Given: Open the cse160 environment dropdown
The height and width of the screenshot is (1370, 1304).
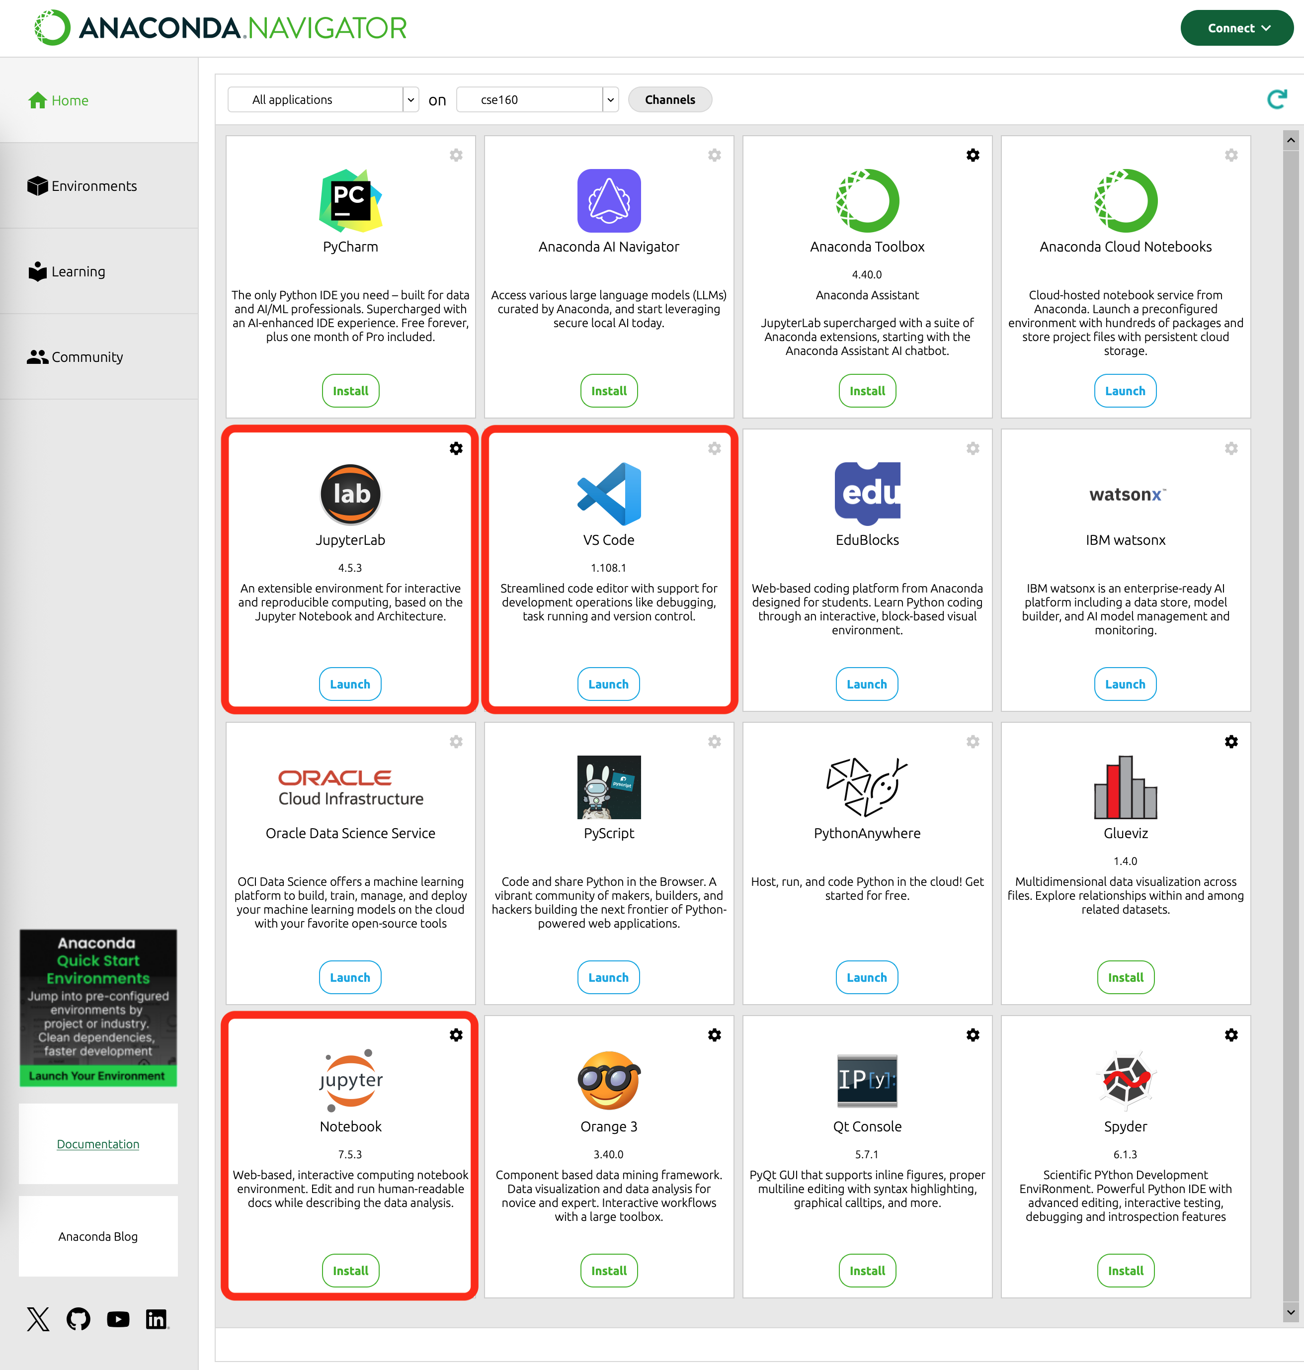Looking at the screenshot, I should point(537,99).
